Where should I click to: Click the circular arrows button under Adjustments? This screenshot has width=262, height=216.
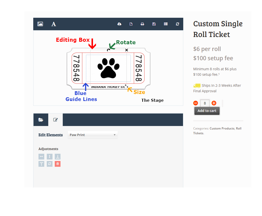coord(49,164)
